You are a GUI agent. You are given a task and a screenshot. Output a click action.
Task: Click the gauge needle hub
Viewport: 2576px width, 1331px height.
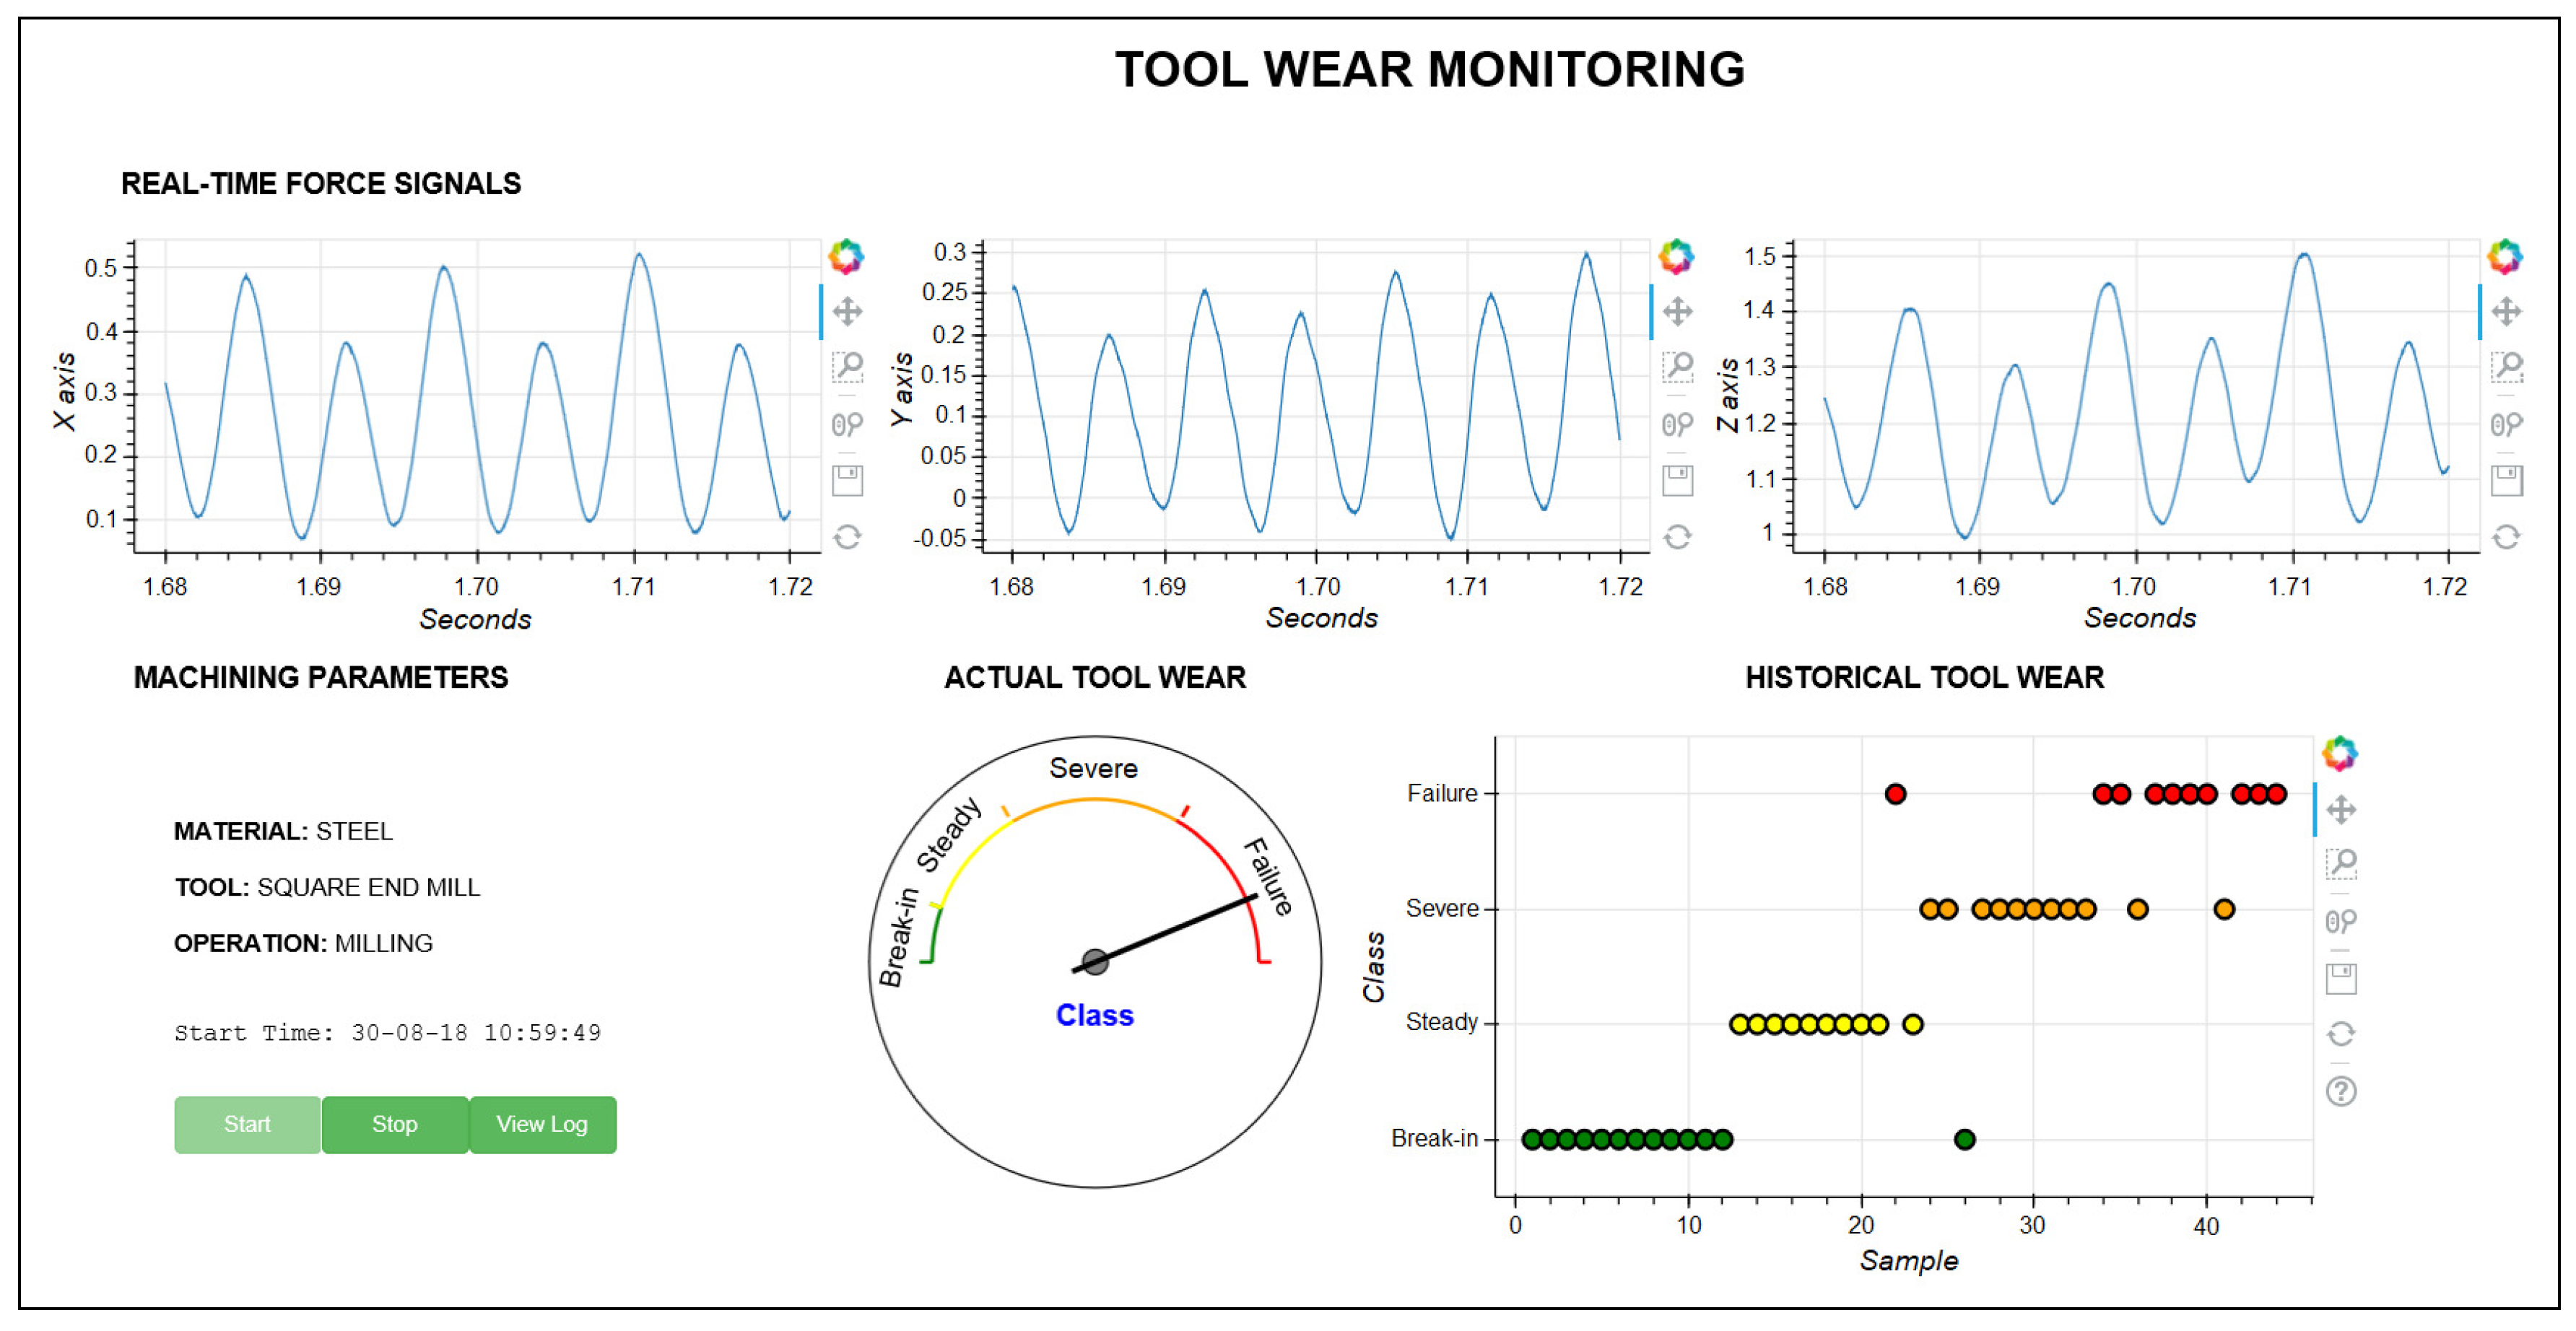pyautogui.click(x=1095, y=962)
